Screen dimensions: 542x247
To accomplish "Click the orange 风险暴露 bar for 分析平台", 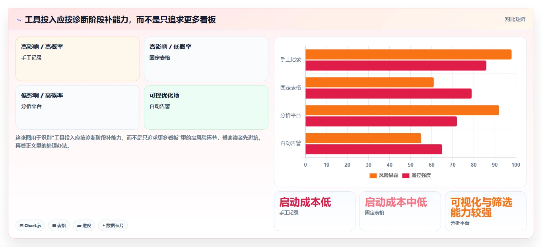I will pyautogui.click(x=402, y=110).
